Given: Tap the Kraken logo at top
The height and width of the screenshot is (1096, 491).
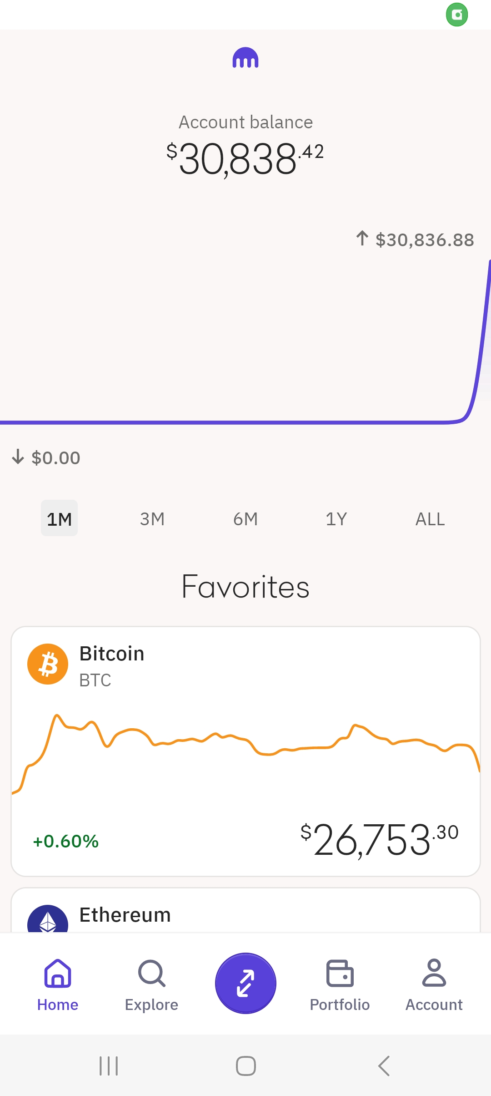Looking at the screenshot, I should coord(245,58).
